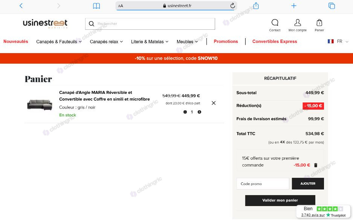Click the Rechercher search field
The width and height of the screenshot is (353, 220).
(x=150, y=24)
